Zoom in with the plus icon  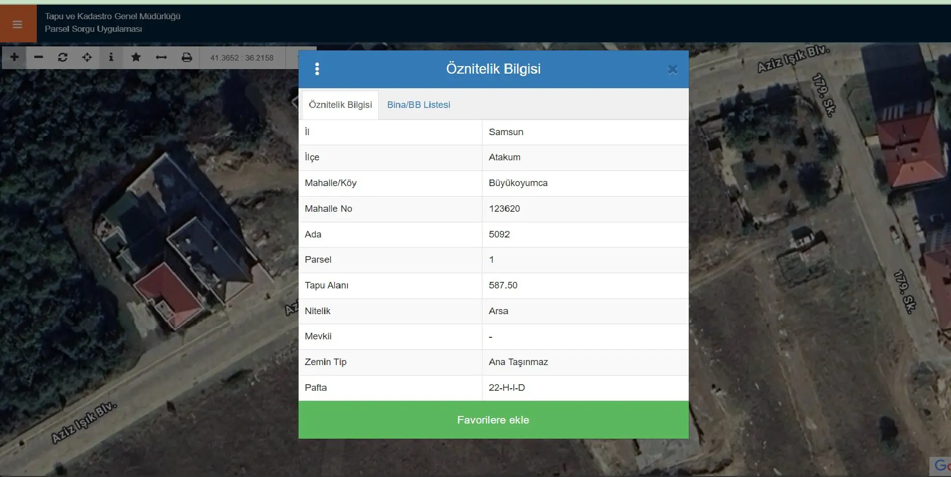click(x=15, y=57)
